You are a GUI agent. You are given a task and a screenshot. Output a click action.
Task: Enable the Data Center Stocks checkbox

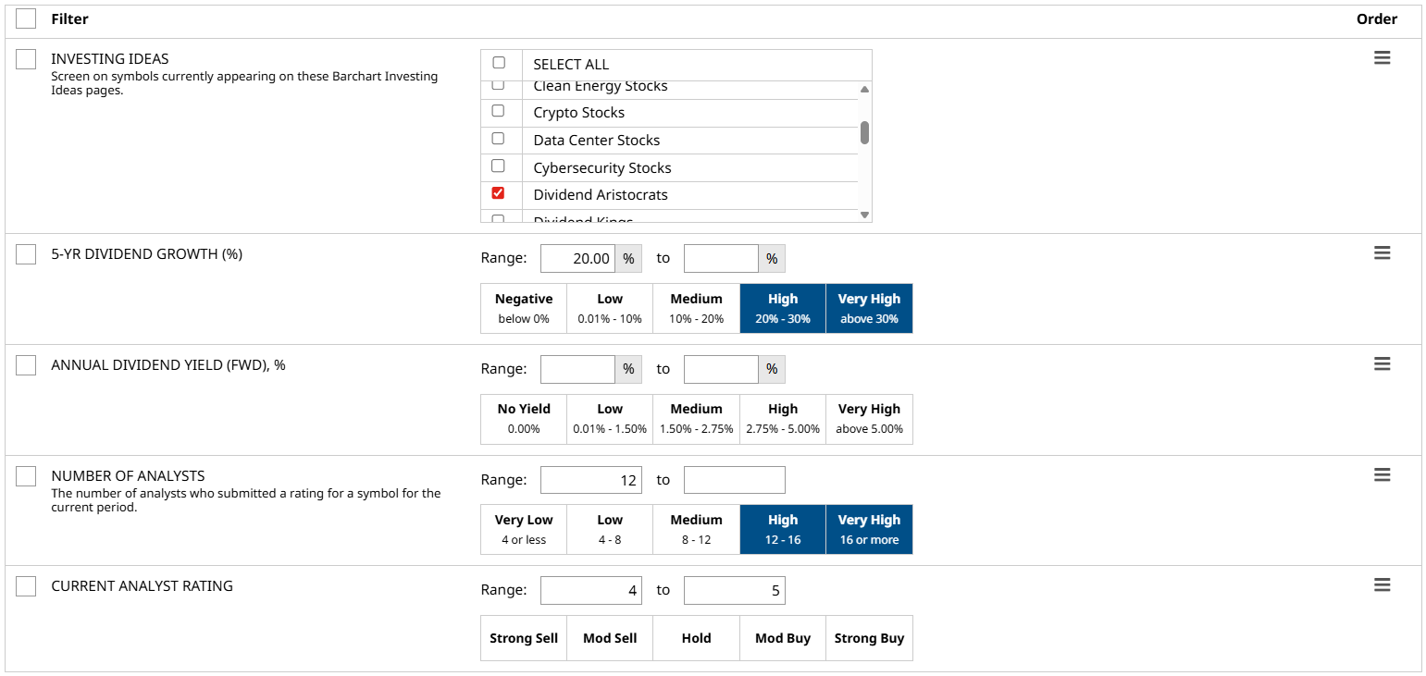498,139
